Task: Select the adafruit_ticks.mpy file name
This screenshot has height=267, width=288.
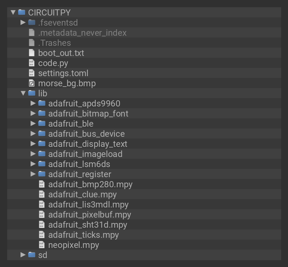Action: pyautogui.click(x=84, y=235)
